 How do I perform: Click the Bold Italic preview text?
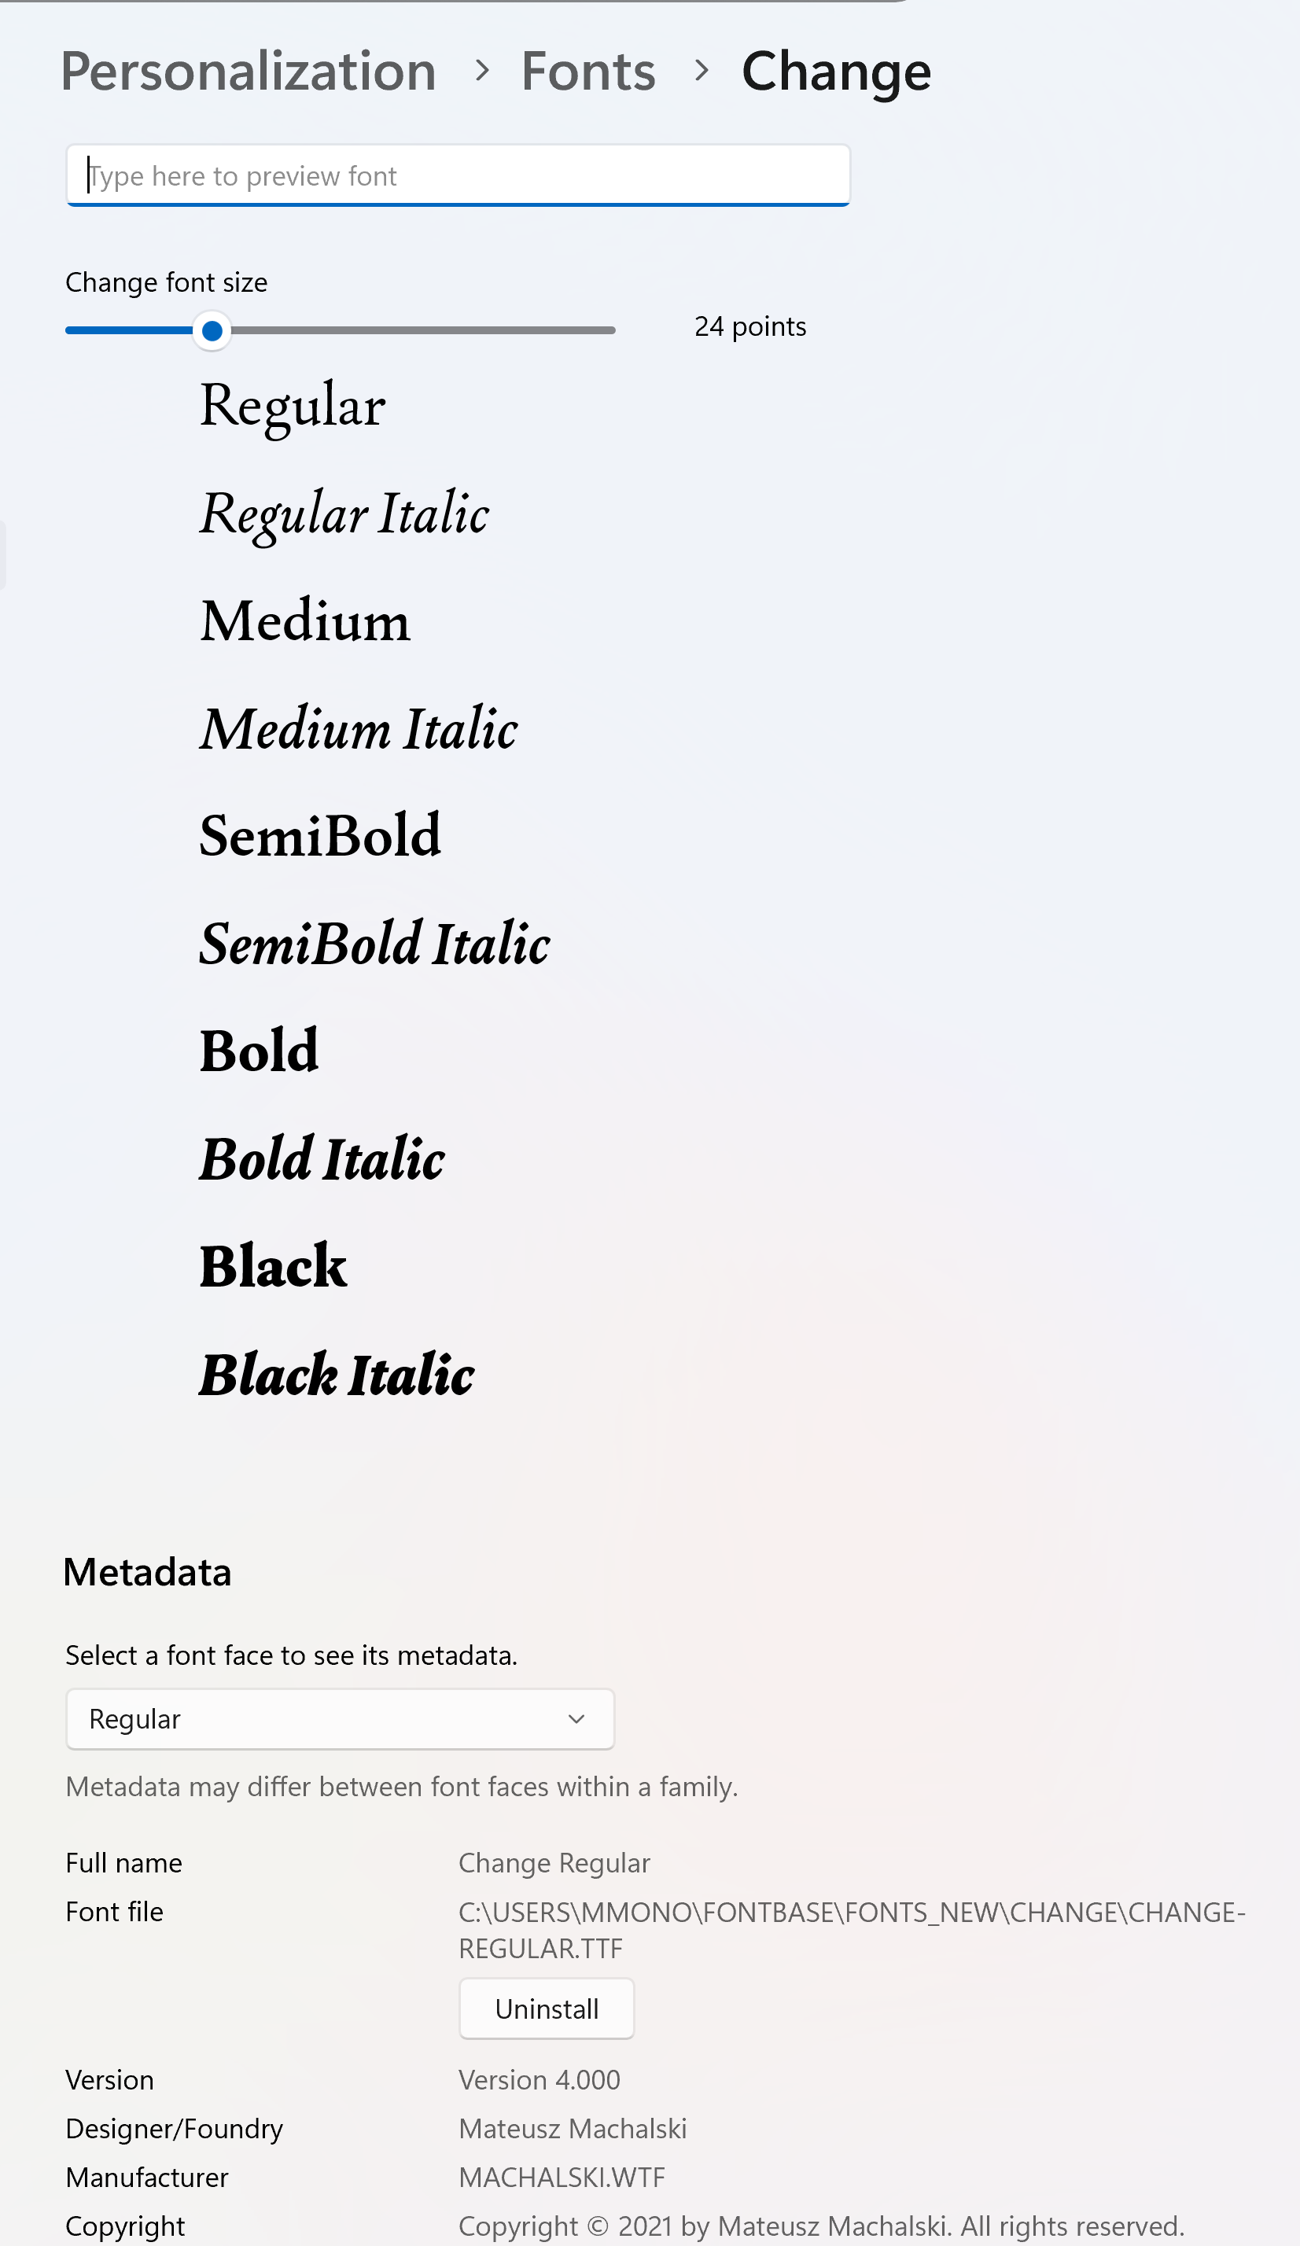point(322,1158)
